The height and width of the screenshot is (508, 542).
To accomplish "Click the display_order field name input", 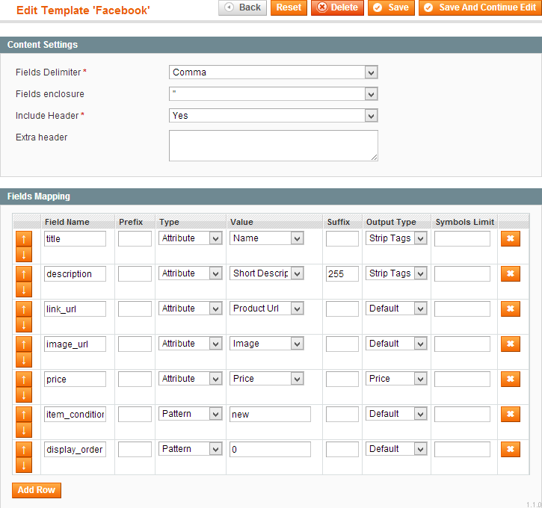I will point(75,450).
